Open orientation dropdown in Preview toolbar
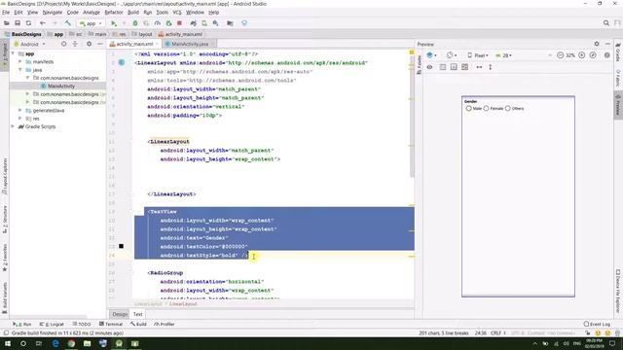Screen dimensions: 623x350 [452, 55]
